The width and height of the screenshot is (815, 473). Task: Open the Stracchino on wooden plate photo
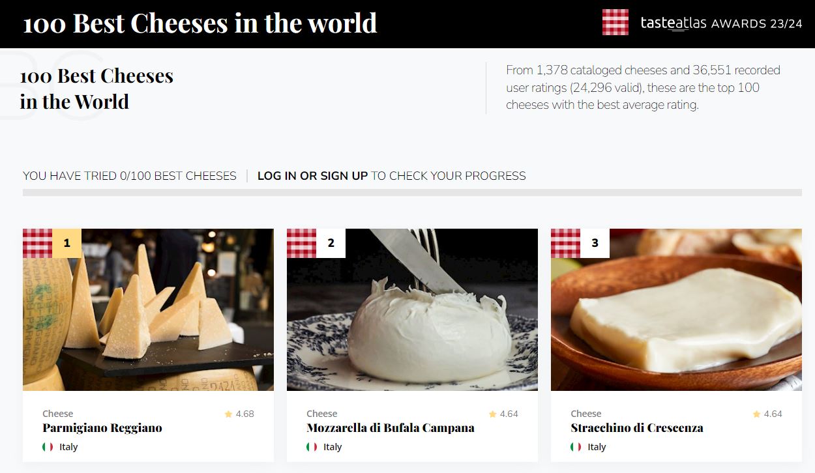676,309
